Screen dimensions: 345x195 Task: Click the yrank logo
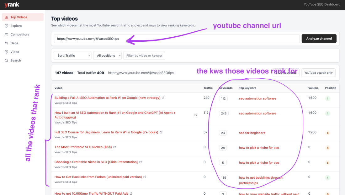pyautogui.click(x=12, y=5)
